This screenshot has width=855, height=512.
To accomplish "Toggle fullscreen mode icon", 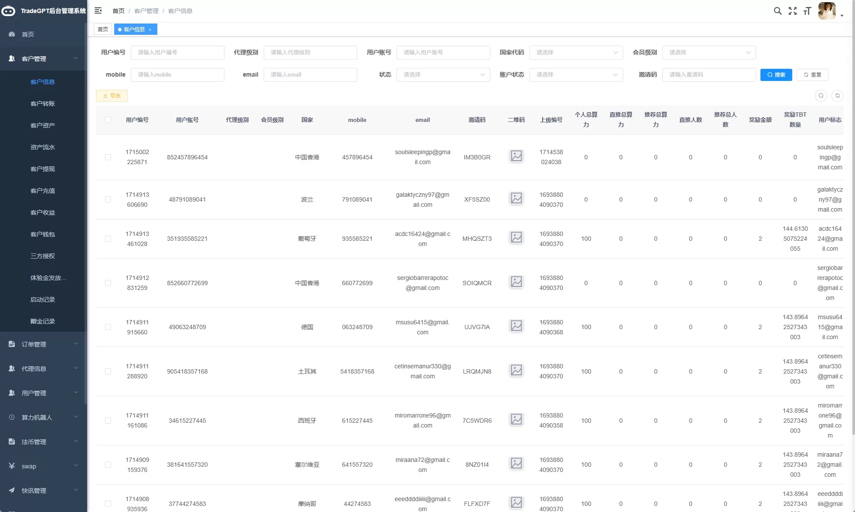I will 793,11.
